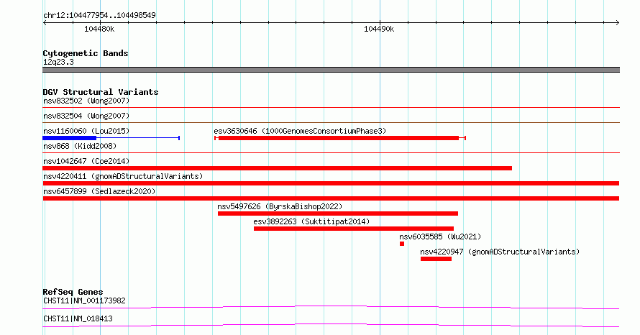Open nsv4220947 (gnomADStructuralVariants) label
640x335 pixels.
click(500, 252)
